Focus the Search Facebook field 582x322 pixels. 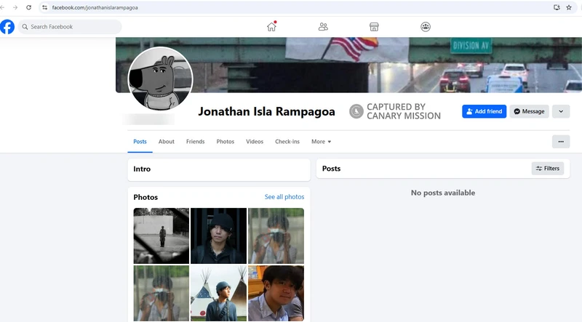tap(70, 27)
